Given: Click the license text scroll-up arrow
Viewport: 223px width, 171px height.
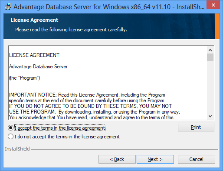Looking at the screenshot, I should pos(210,50).
